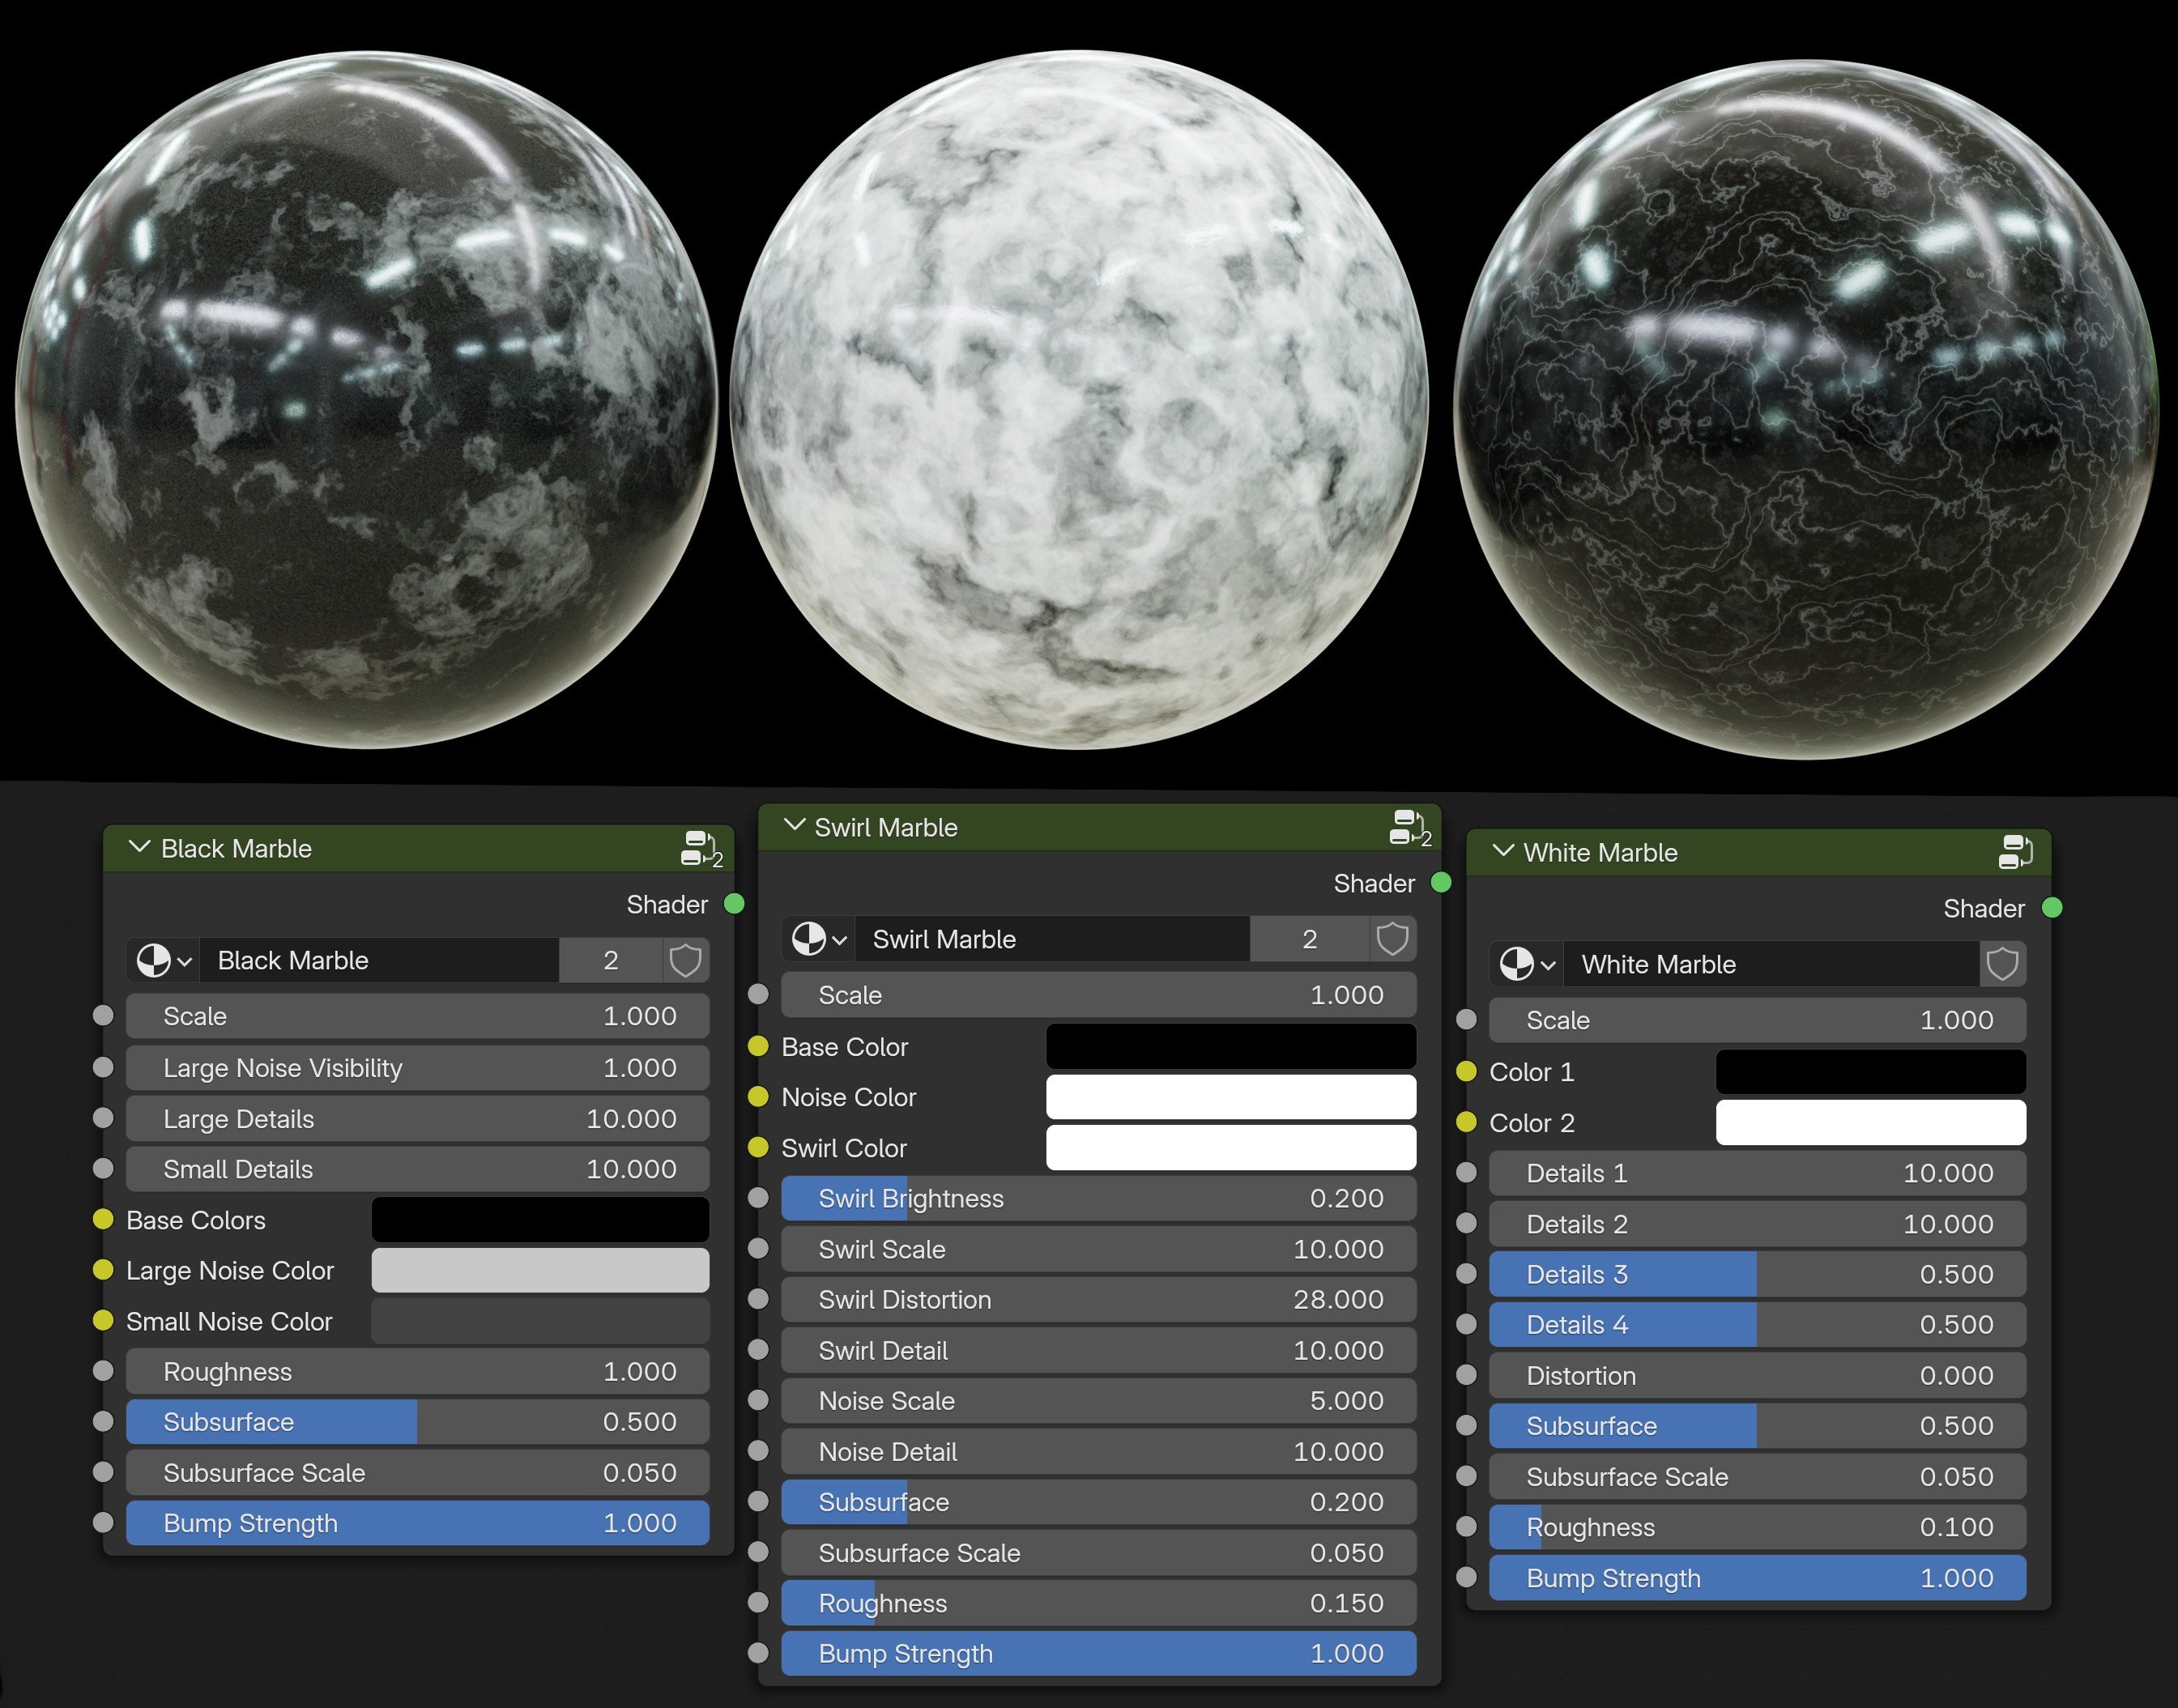Click Swirl Marble user count 2 button
2178x1708 pixels.
click(1309, 939)
